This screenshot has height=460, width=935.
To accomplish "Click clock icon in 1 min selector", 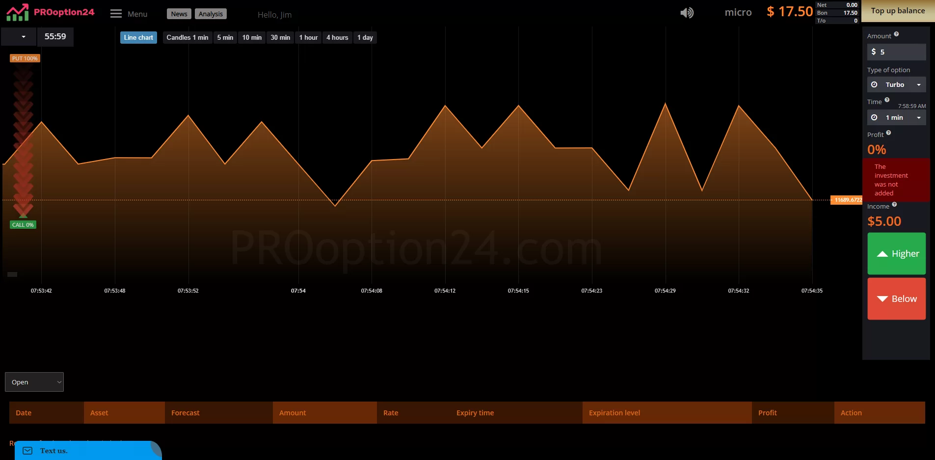I will [874, 117].
